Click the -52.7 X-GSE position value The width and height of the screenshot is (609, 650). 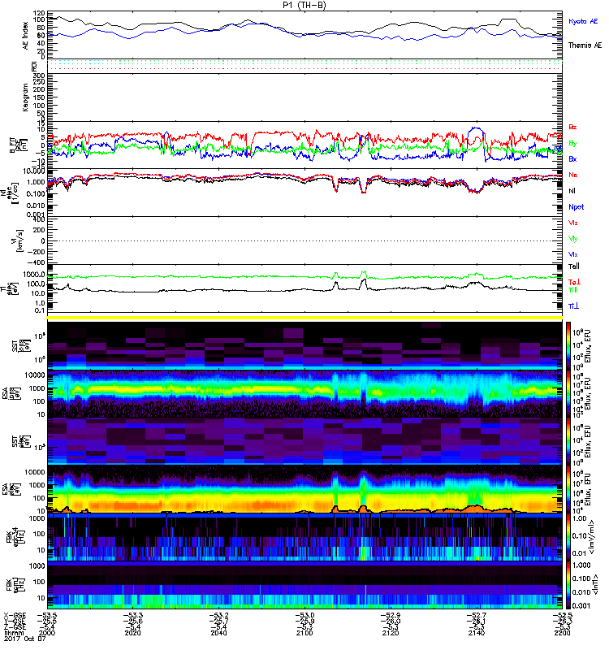coord(477,615)
